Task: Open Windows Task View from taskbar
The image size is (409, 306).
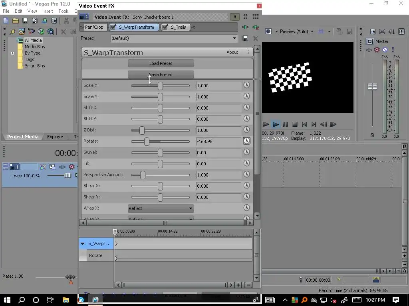Action: [x=50, y=300]
